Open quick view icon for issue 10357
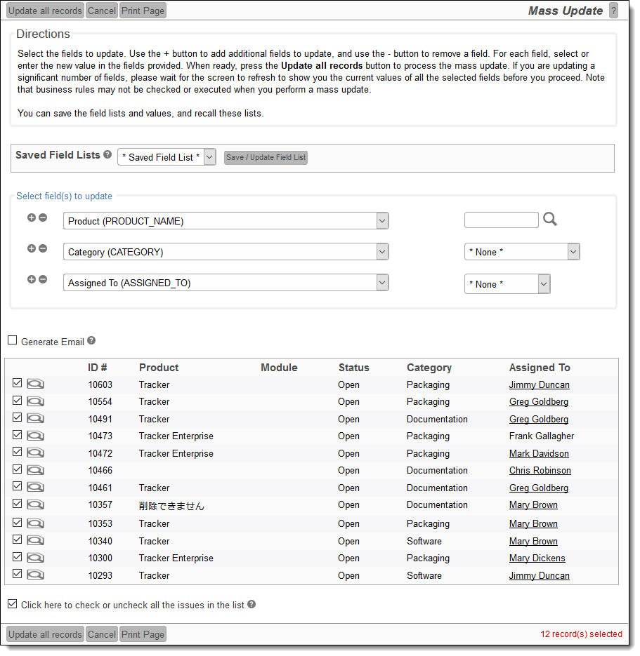Viewport: 640px width, 656px height. [36, 504]
